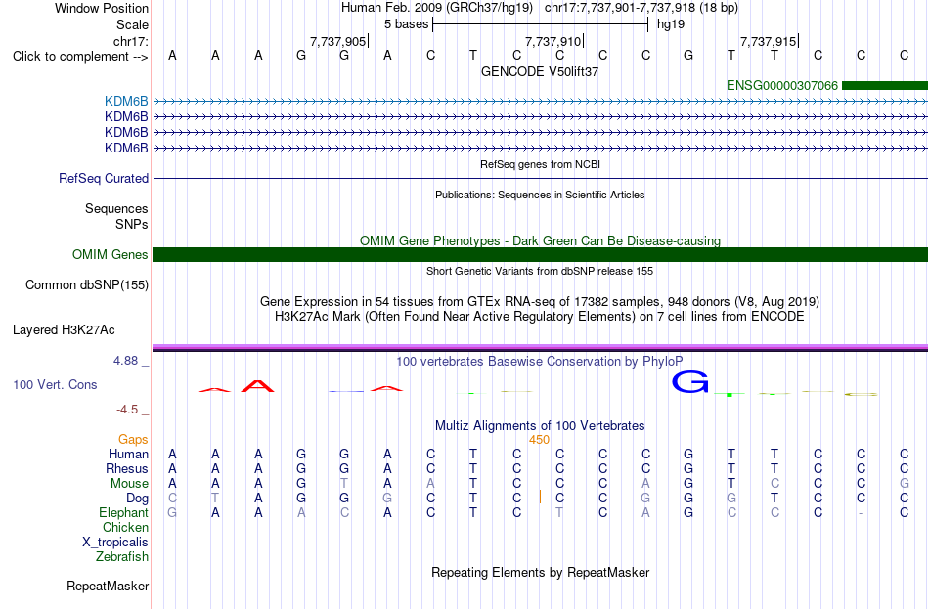Select the Rhesus alignment row label

click(x=127, y=469)
